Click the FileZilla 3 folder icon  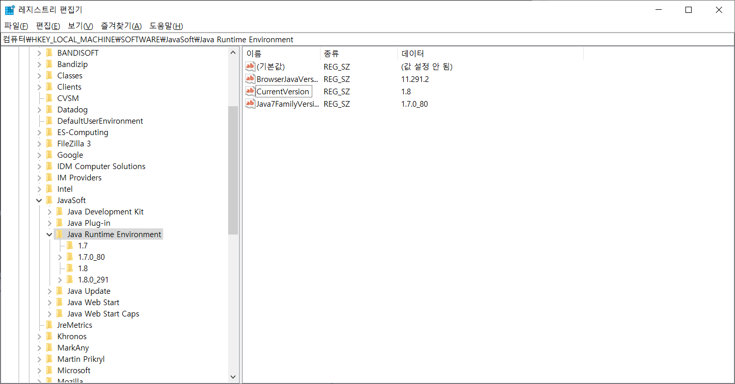50,143
